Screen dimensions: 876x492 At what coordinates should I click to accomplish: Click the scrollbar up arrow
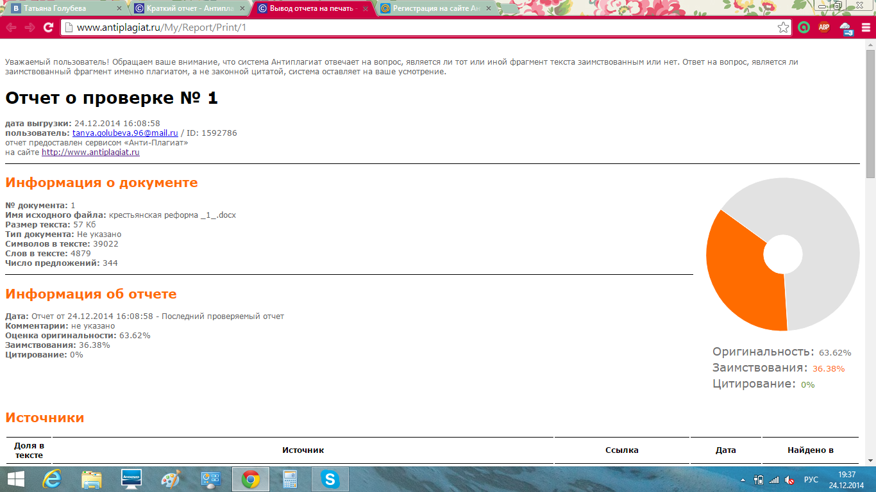point(870,45)
